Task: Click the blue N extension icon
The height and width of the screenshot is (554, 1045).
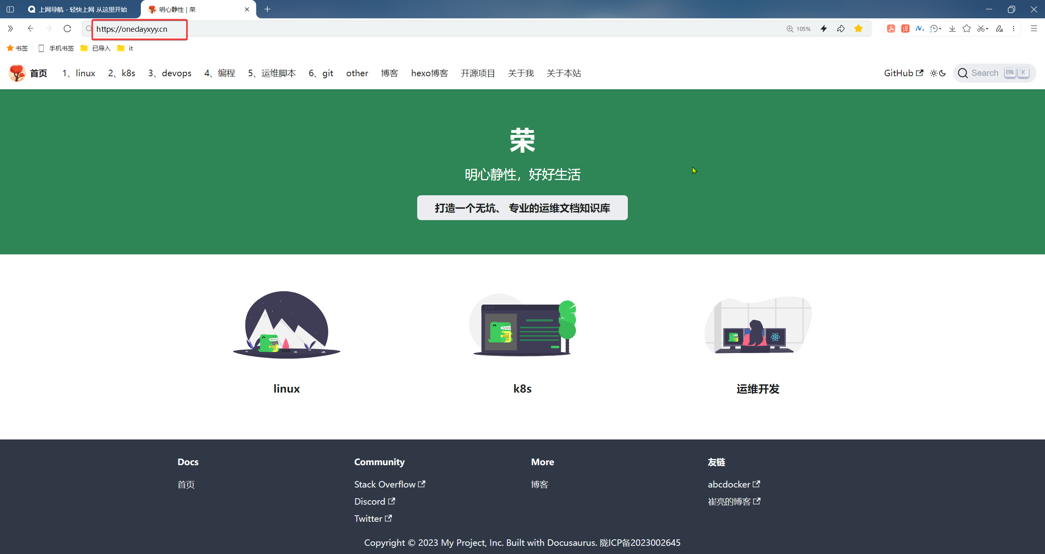Action: (920, 29)
